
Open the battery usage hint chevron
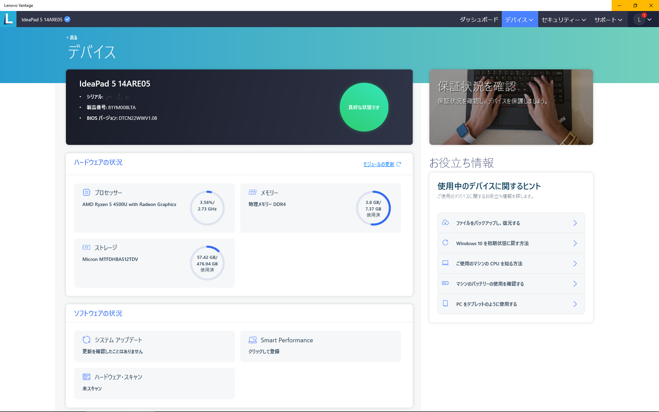pyautogui.click(x=575, y=284)
